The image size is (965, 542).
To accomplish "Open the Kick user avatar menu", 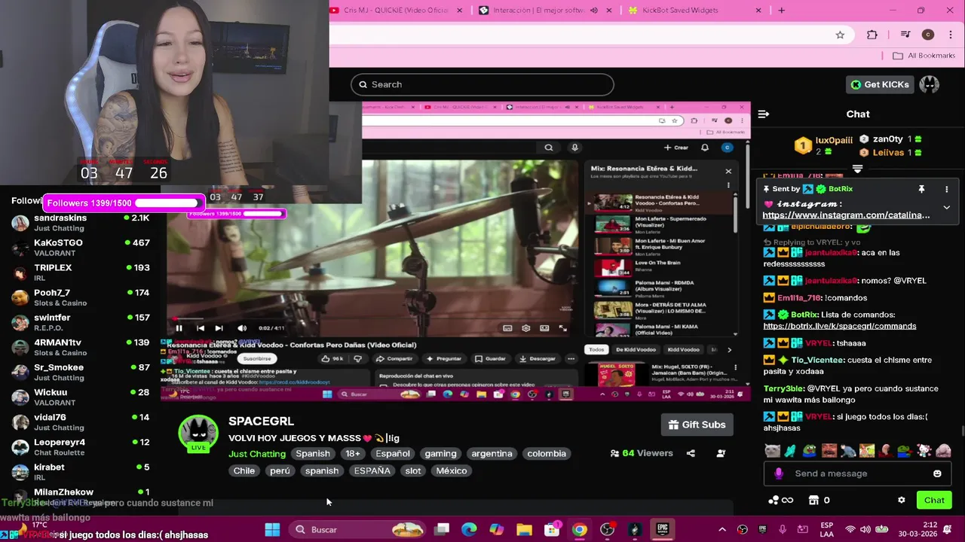I will tap(929, 84).
